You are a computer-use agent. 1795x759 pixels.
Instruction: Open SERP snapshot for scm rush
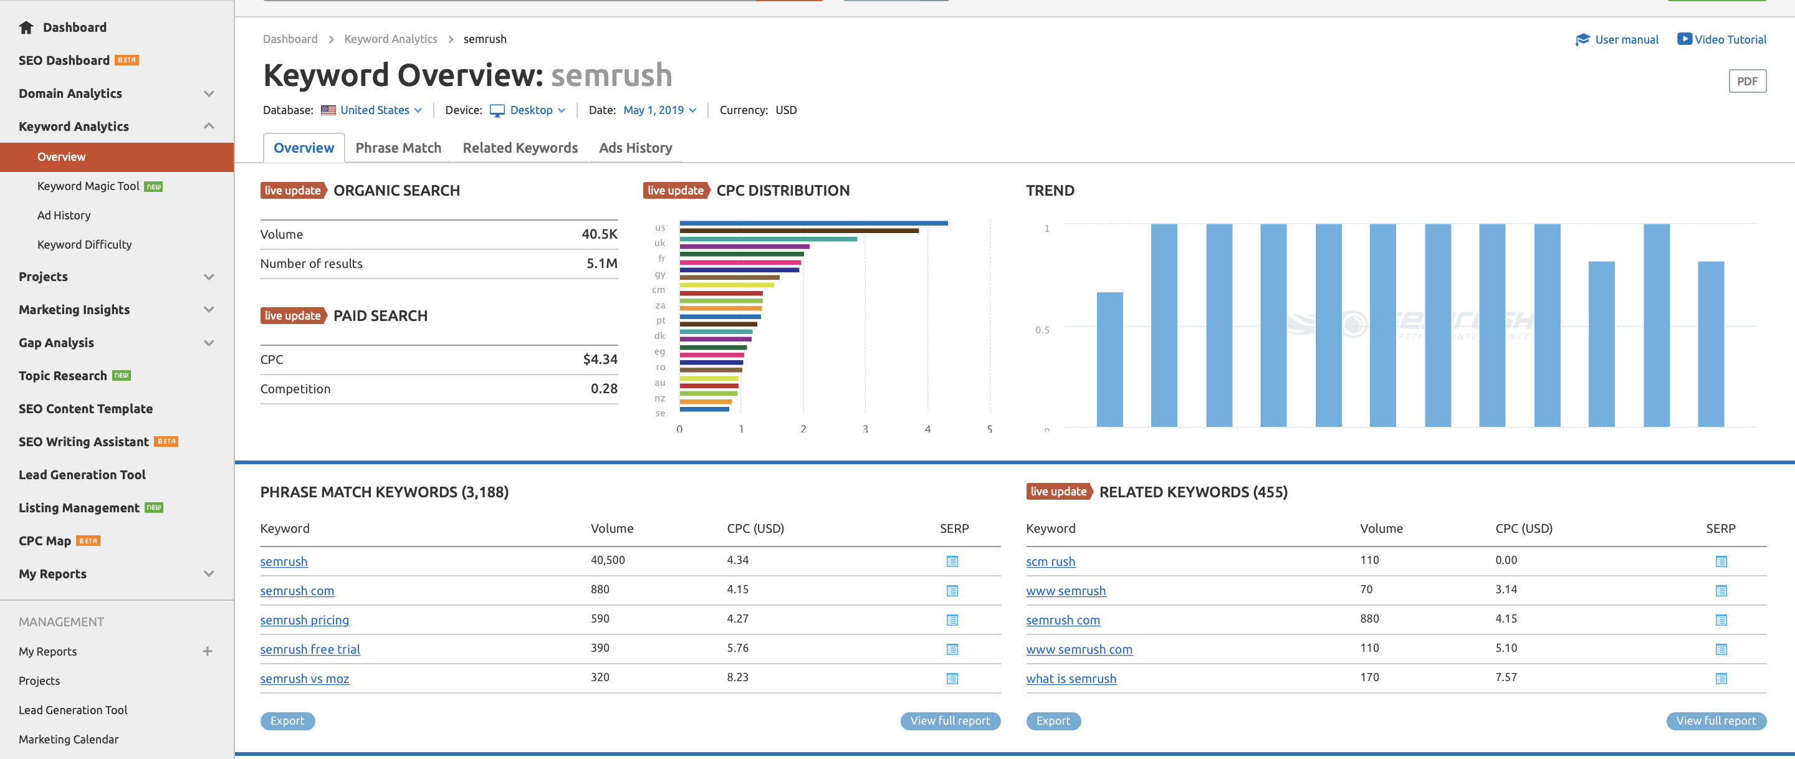(1720, 561)
